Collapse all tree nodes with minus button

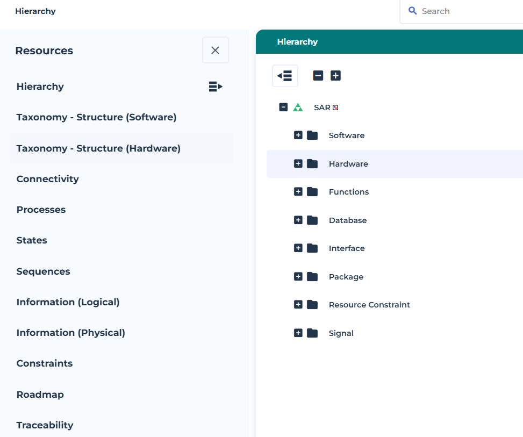[318, 76]
